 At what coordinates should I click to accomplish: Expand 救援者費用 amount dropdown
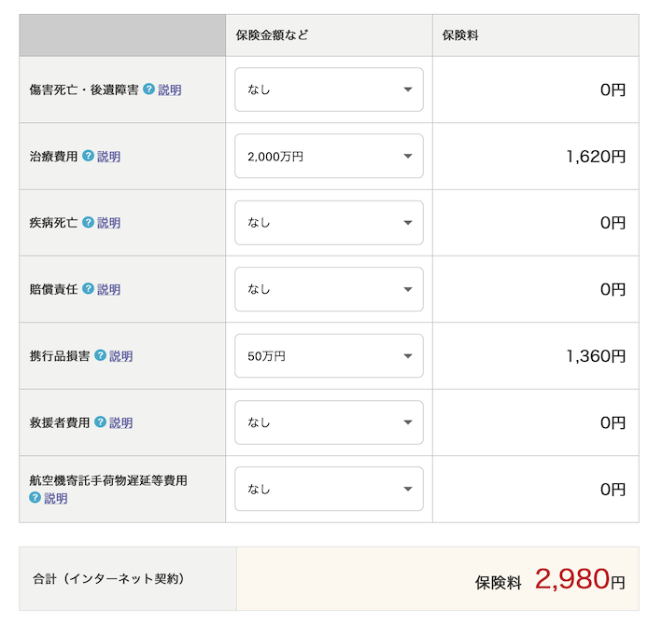[x=329, y=422]
